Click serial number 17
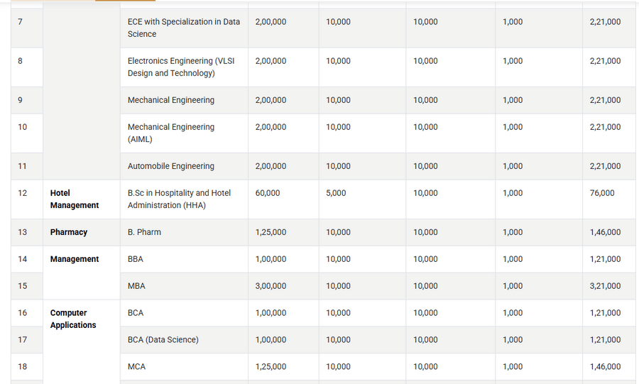639x384 pixels. [23, 339]
